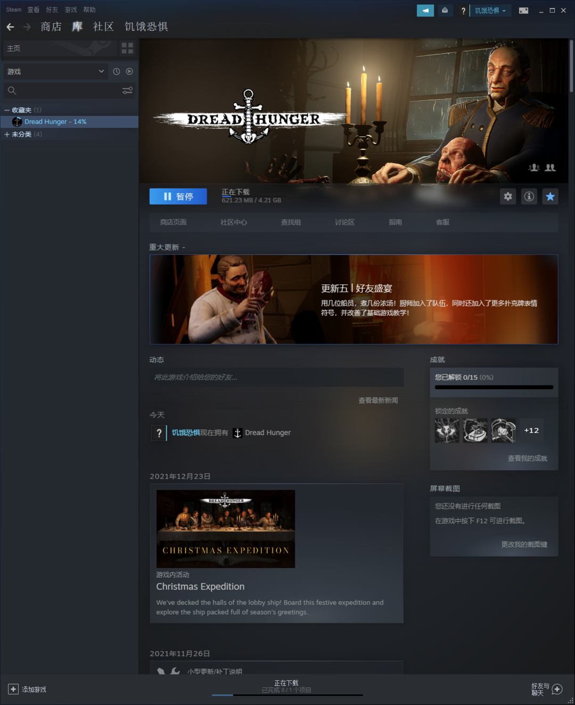Open the 库 library tab
Screen dimensions: 575x705
(x=77, y=27)
